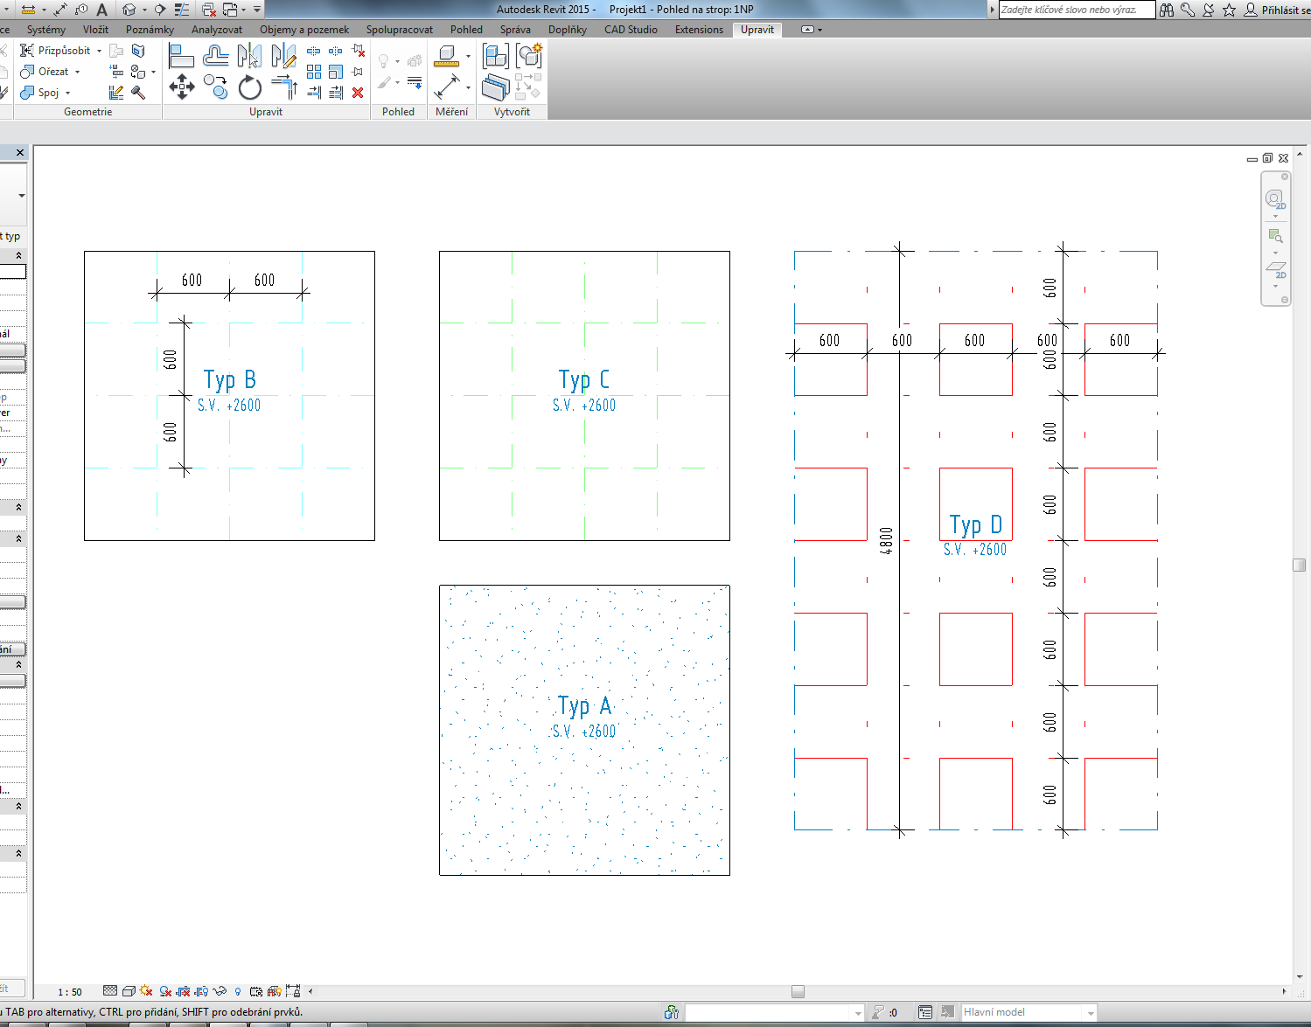Activate the Align tool in the ribbon
Screen dimensions: 1311x1027
coord(181,57)
